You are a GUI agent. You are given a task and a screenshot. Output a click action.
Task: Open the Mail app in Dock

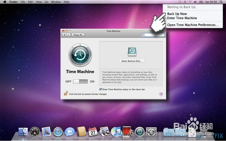point(46,131)
